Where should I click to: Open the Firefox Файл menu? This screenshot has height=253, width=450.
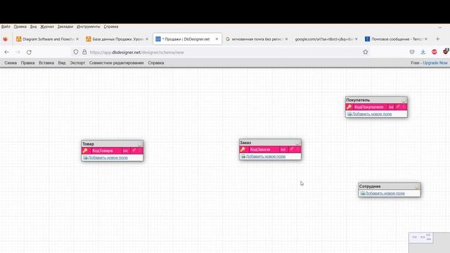[6, 27]
